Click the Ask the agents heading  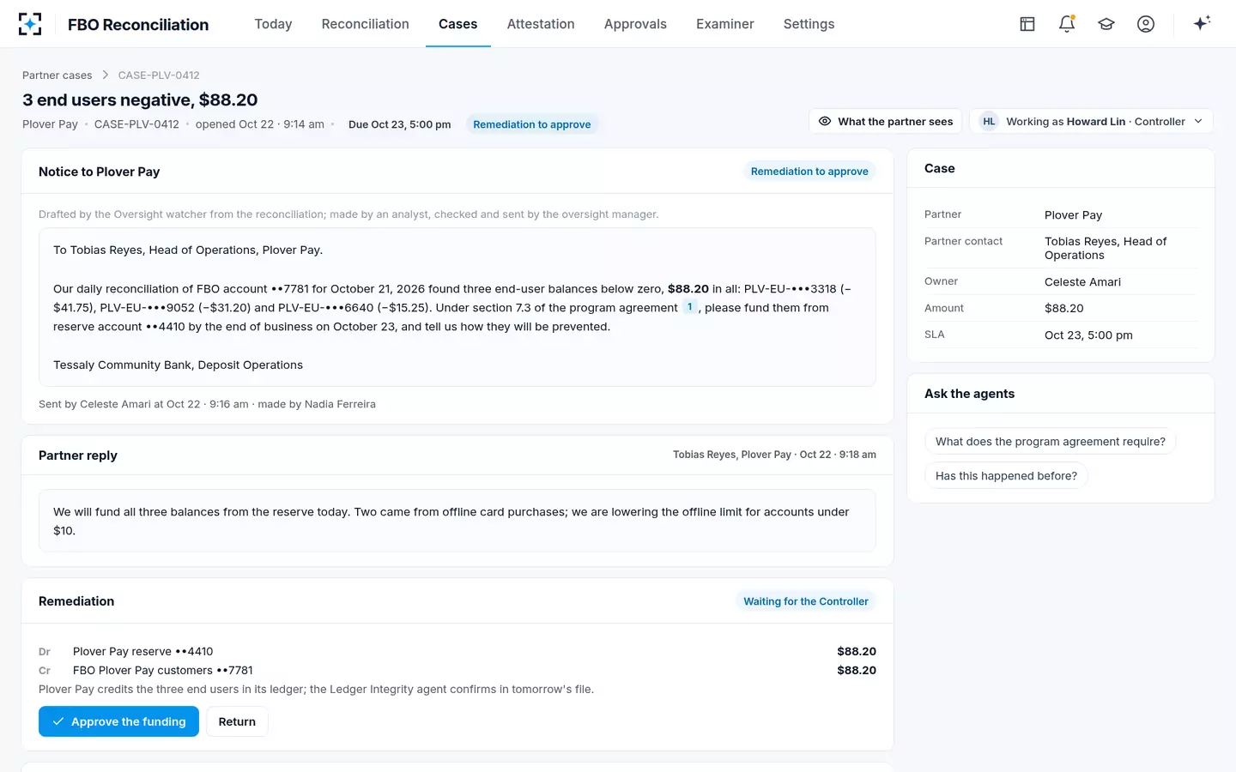969,394
